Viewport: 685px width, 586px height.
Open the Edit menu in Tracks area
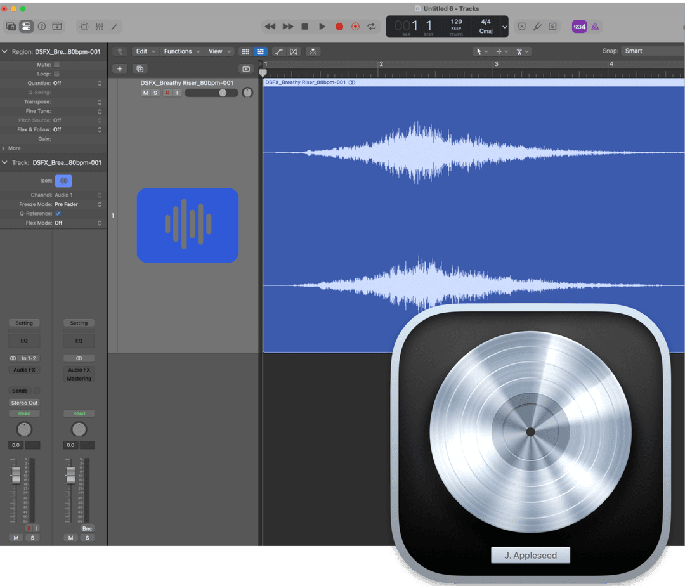(145, 51)
